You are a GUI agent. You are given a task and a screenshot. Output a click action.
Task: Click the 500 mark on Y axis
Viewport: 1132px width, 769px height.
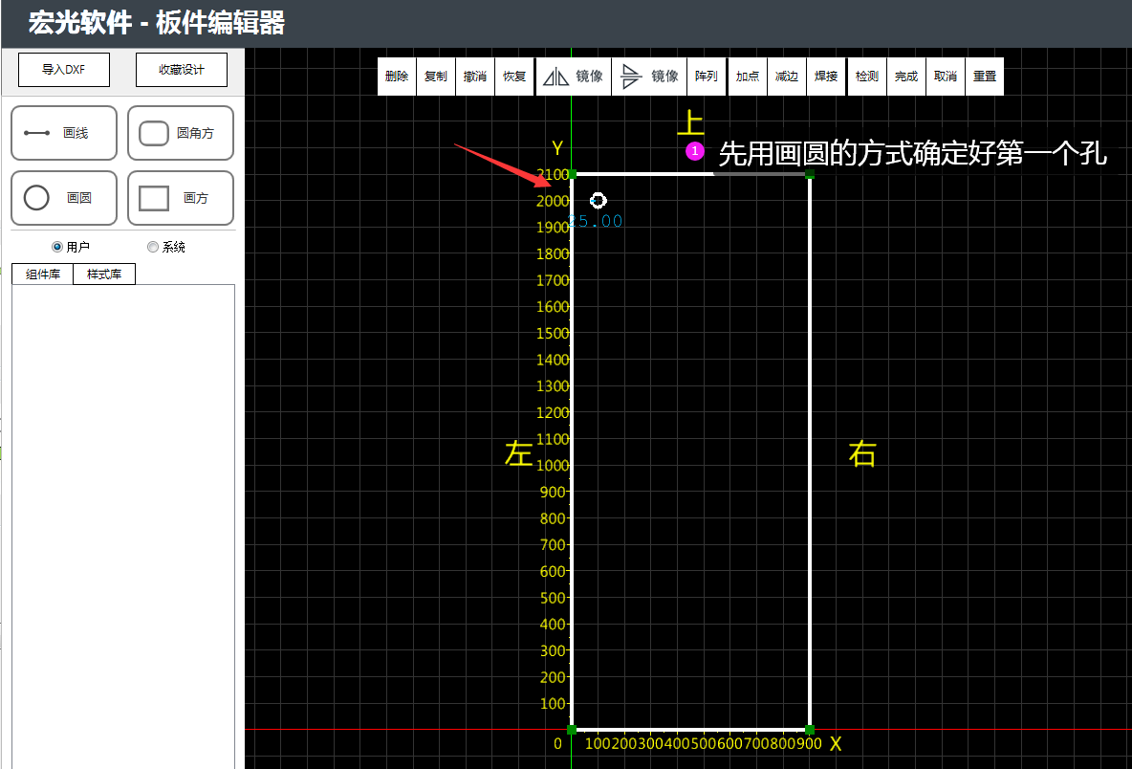[555, 598]
